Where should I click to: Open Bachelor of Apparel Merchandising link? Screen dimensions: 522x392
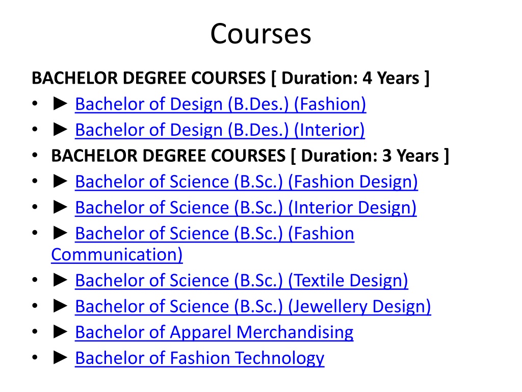tap(214, 332)
